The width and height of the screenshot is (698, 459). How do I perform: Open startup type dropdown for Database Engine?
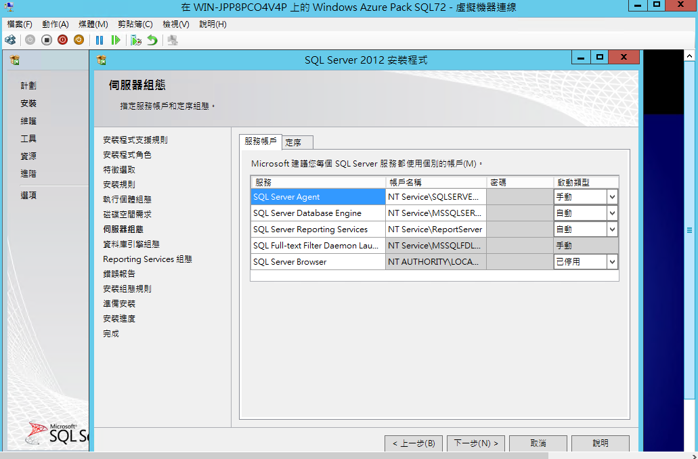click(612, 213)
